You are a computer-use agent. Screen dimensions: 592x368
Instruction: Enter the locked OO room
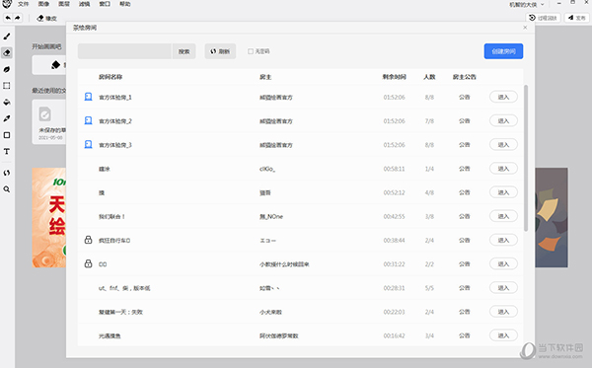503,263
